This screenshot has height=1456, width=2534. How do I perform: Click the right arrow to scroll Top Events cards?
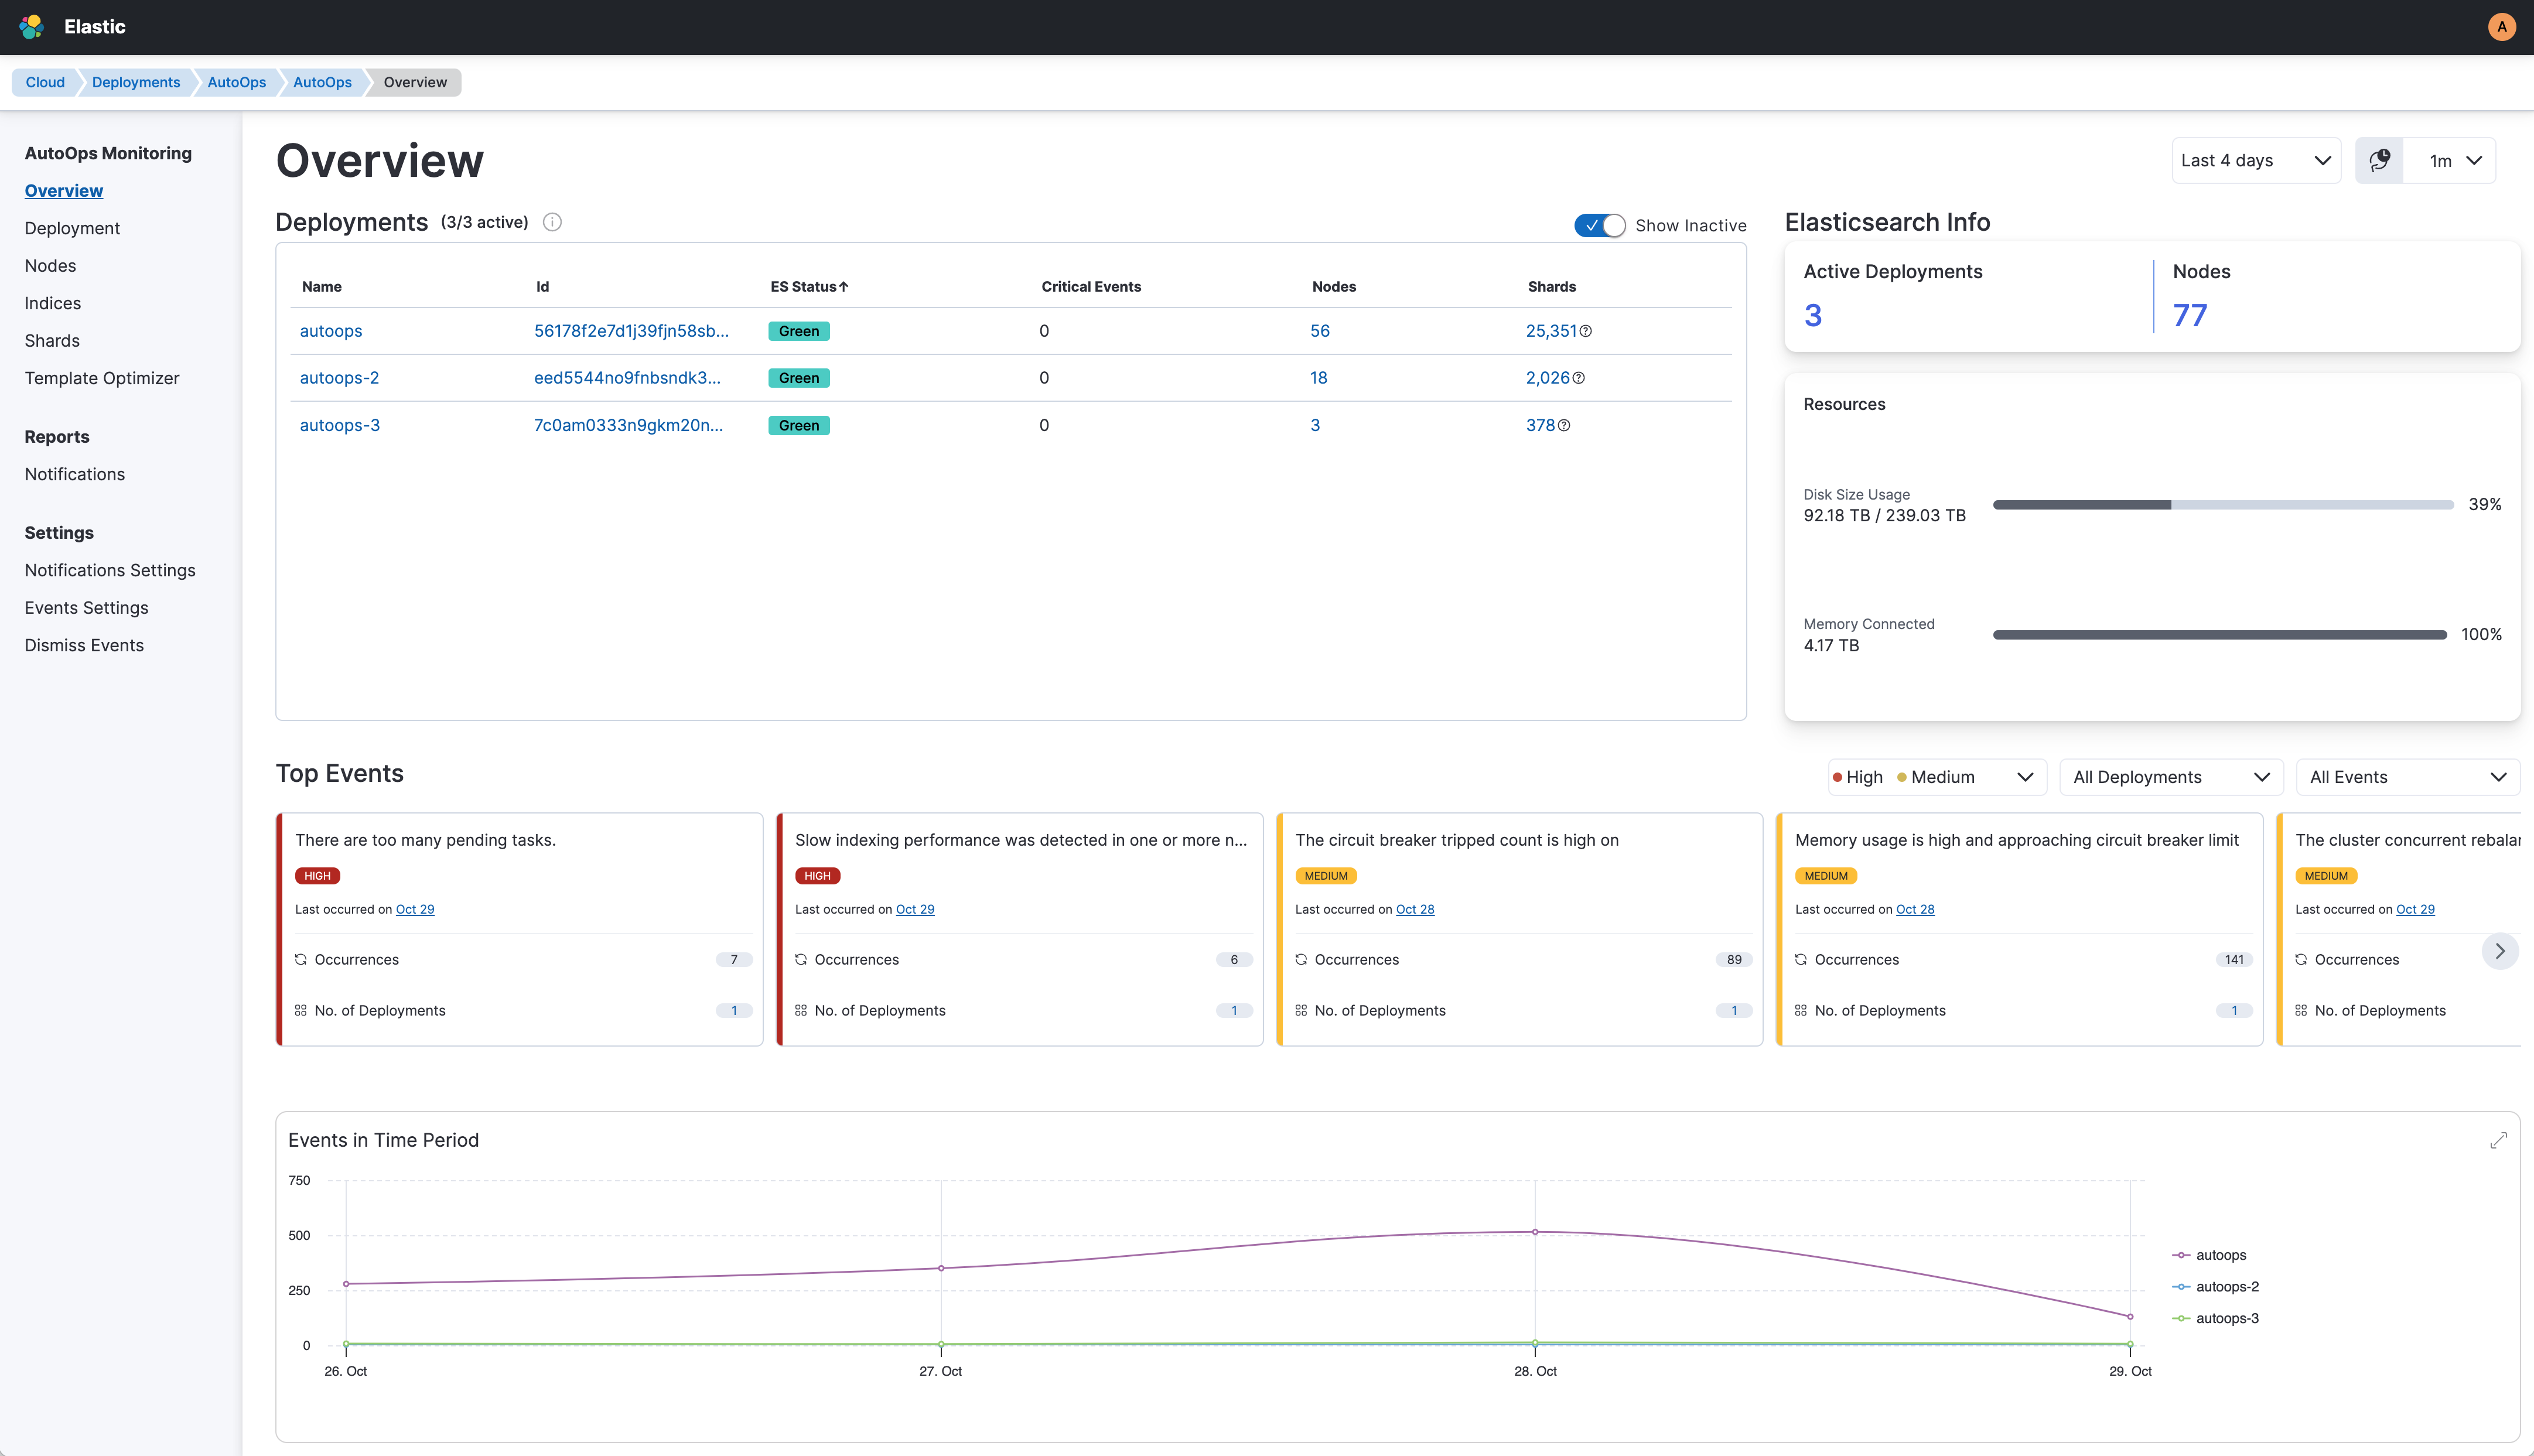tap(2500, 951)
